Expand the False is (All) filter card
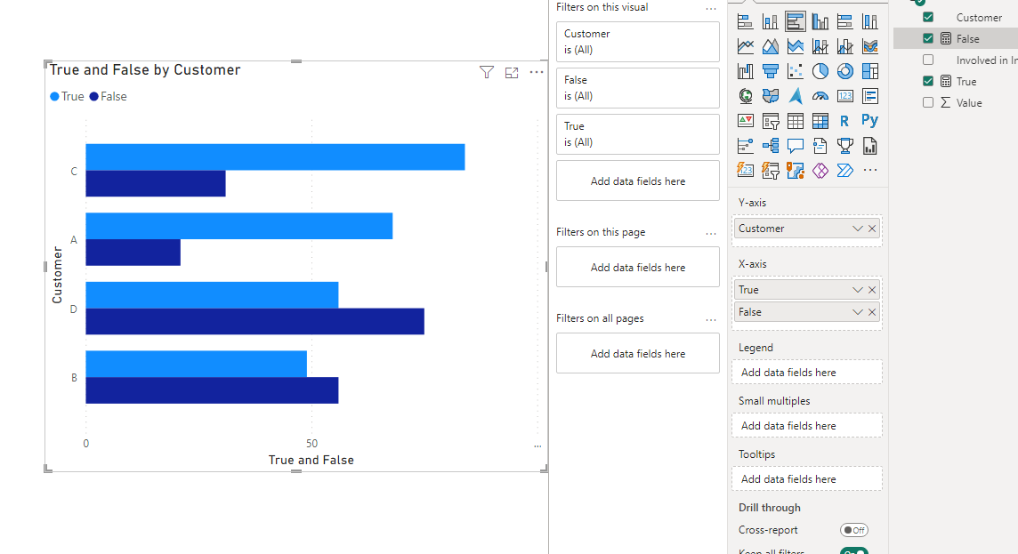Image resolution: width=1018 pixels, height=554 pixels. coord(637,87)
